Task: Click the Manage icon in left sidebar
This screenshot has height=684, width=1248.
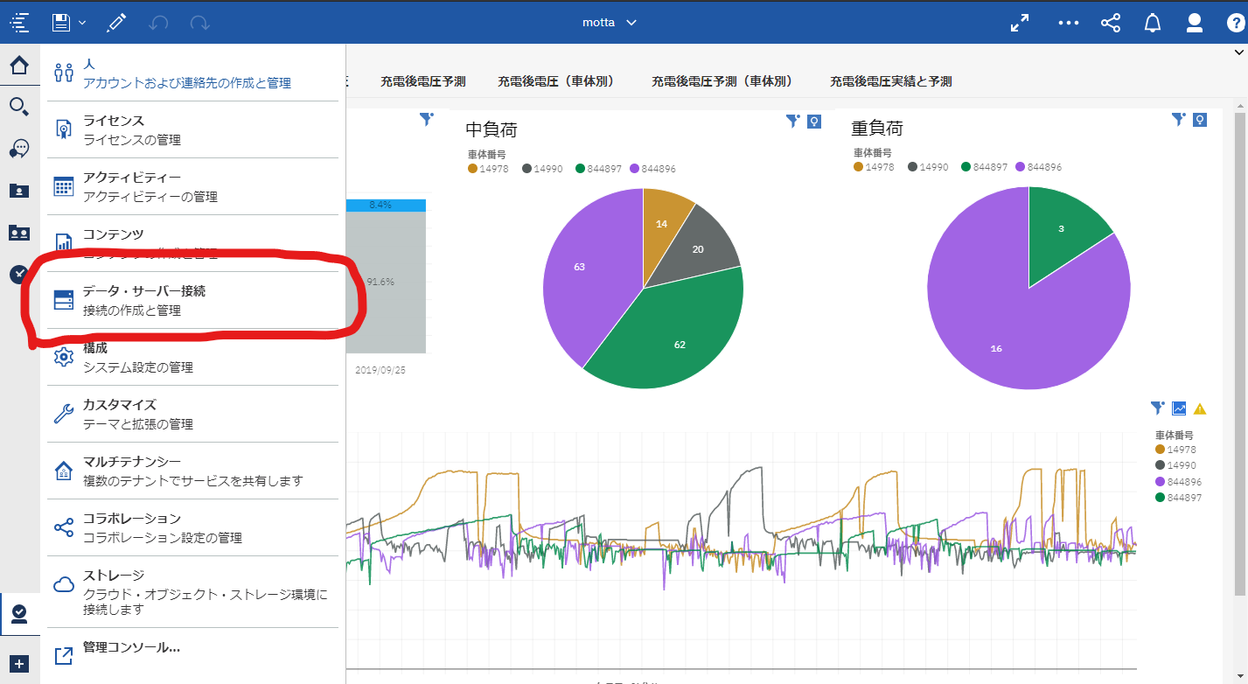Action: click(19, 613)
